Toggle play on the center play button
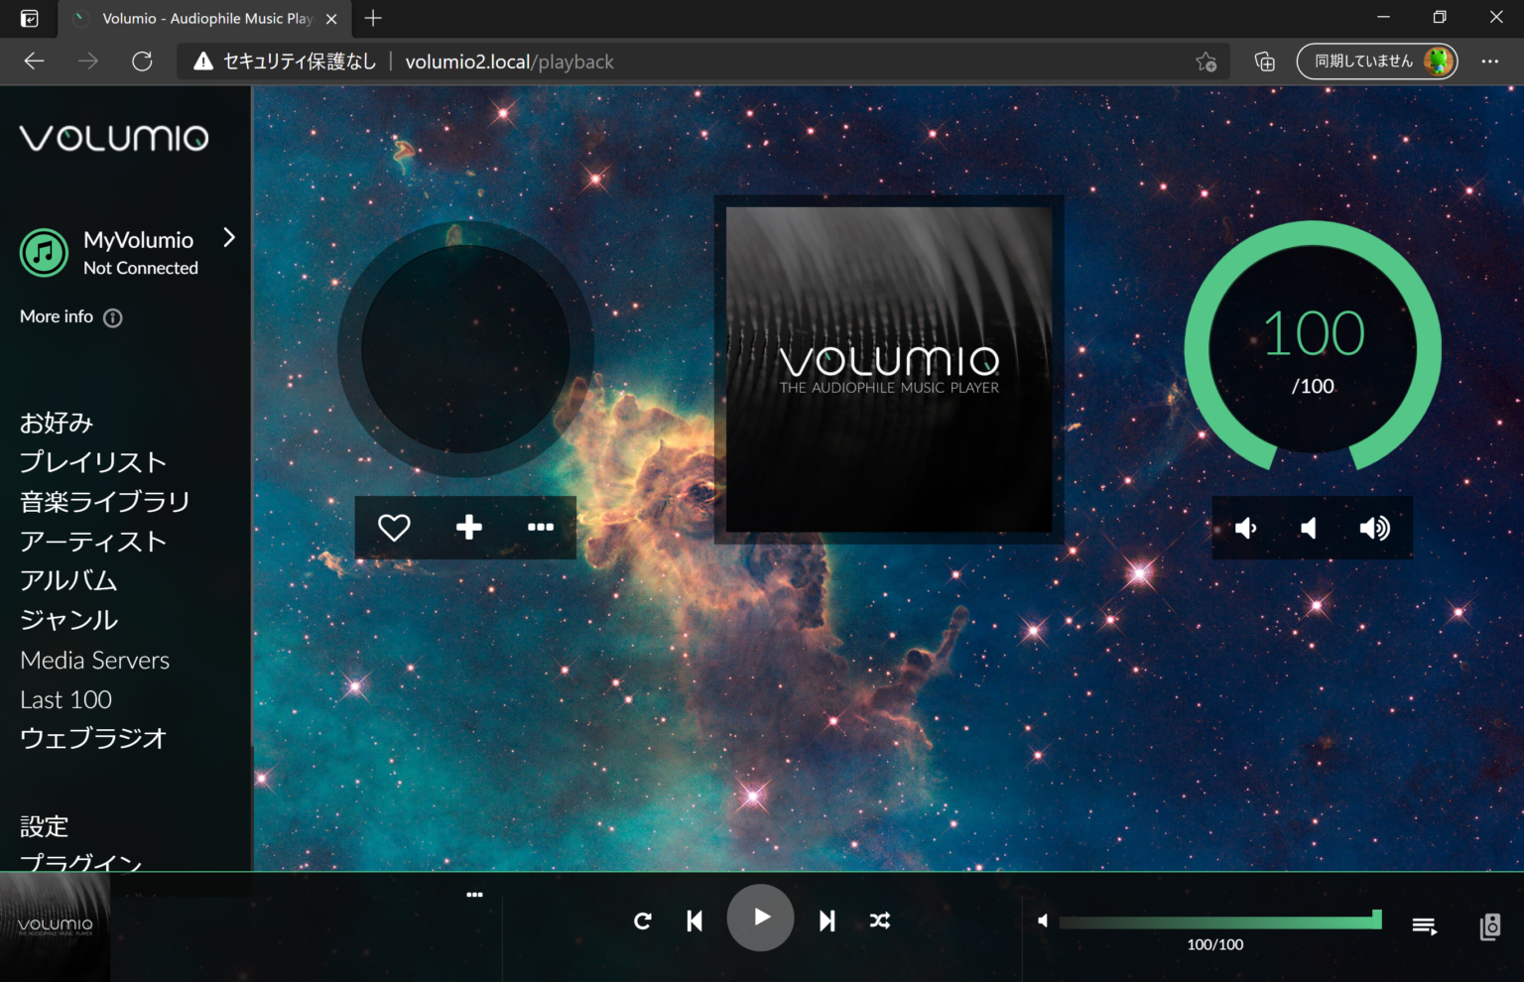 [x=761, y=918]
